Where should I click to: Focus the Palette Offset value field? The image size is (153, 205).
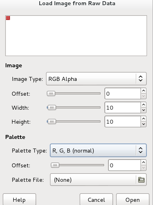(125, 165)
